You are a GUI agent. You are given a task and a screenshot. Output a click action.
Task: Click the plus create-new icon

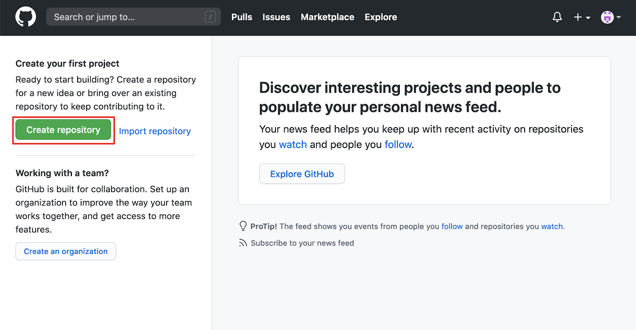point(578,17)
